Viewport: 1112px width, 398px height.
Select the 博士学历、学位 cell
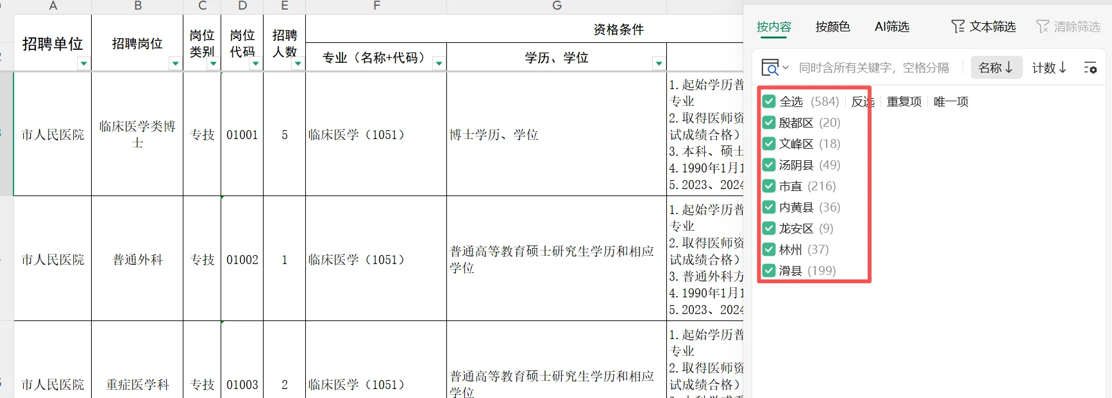click(x=557, y=134)
